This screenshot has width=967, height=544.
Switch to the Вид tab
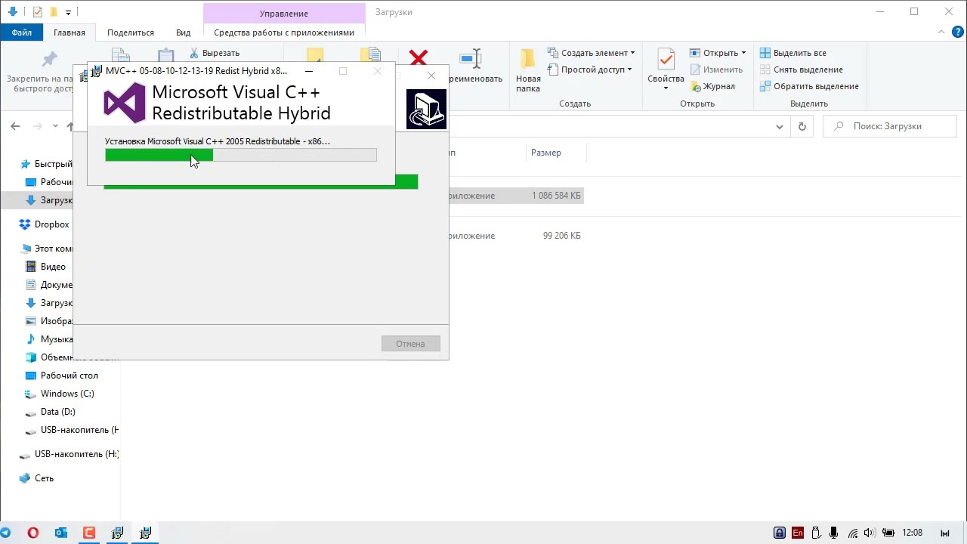(183, 32)
